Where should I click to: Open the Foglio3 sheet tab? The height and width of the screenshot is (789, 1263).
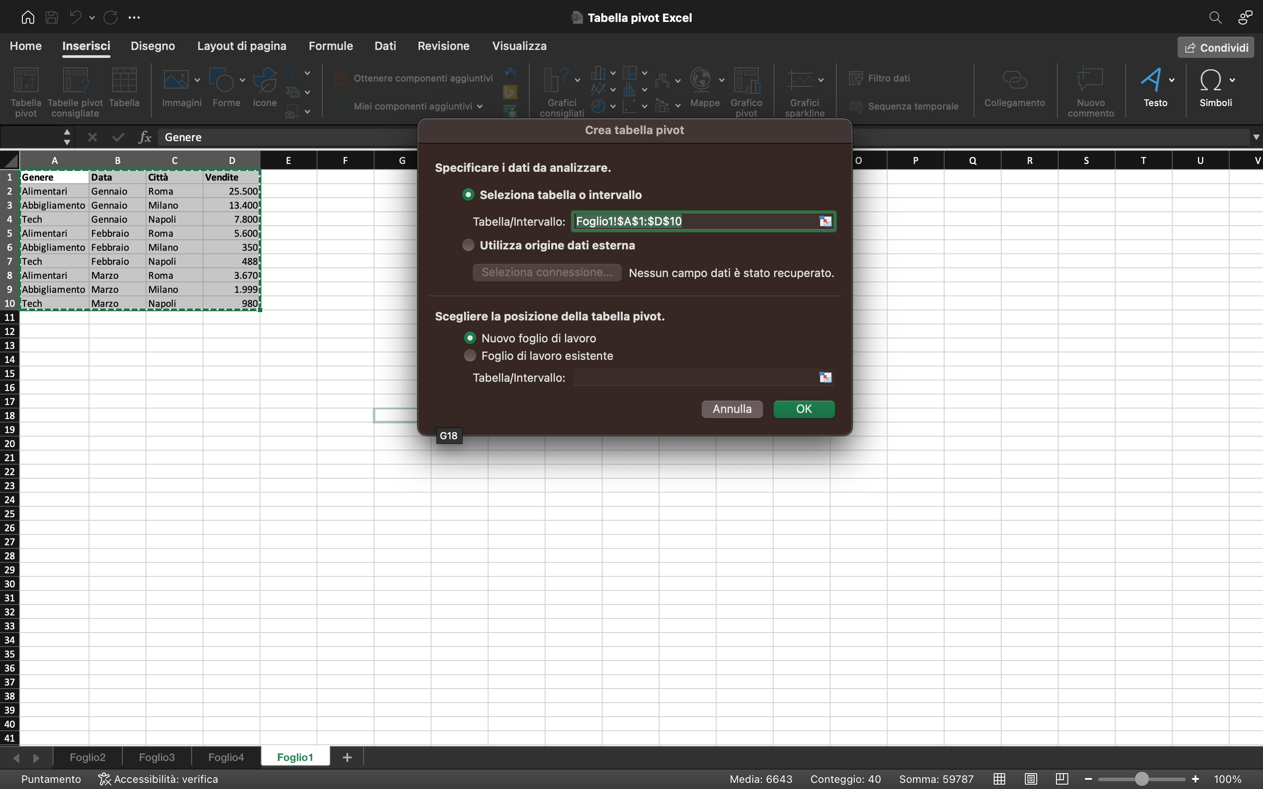pos(156,757)
